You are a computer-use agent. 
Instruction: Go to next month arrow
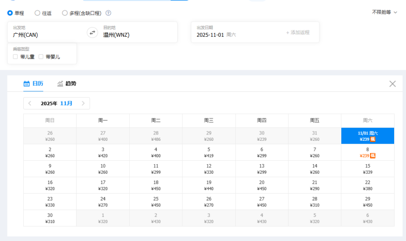coord(83,103)
